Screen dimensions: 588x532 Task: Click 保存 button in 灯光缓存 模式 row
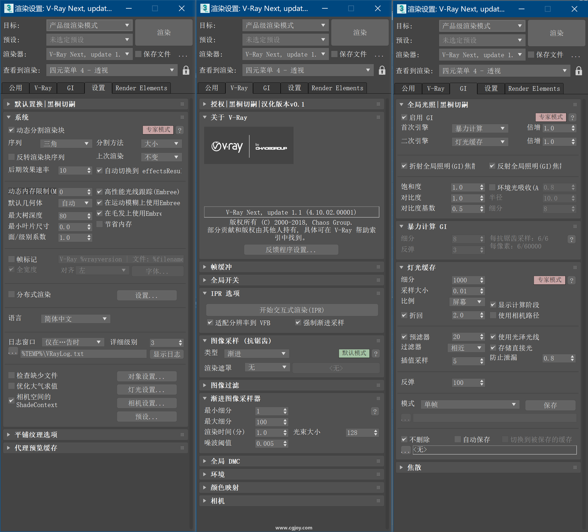coord(550,405)
